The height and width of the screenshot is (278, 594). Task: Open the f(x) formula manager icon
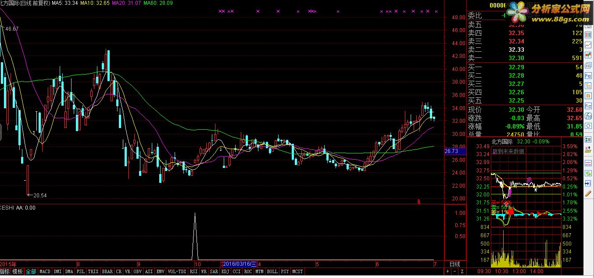coord(588,116)
